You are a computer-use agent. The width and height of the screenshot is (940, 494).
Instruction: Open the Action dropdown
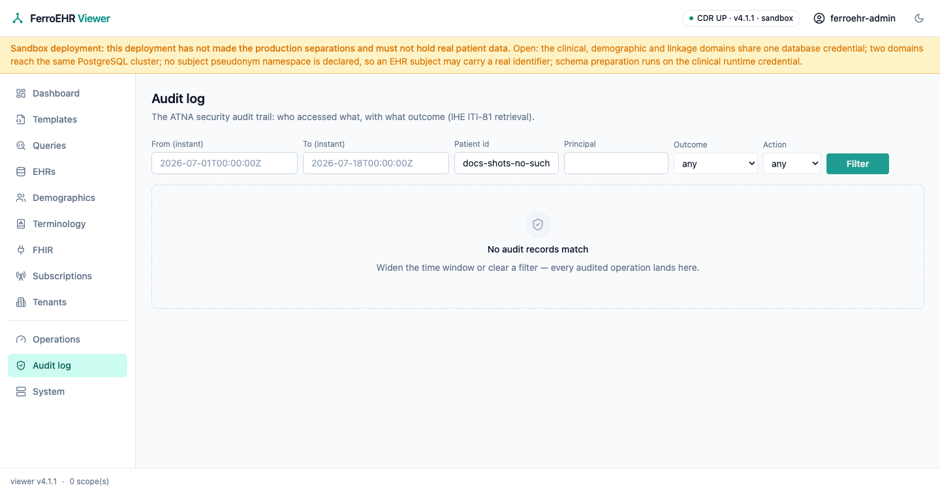pyautogui.click(x=792, y=164)
